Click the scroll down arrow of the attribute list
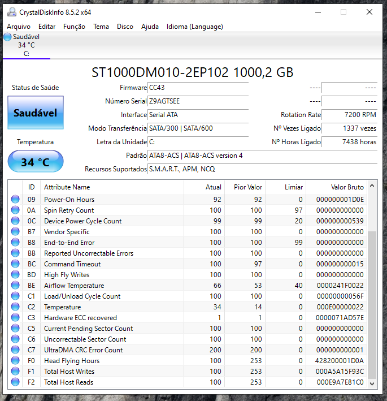This screenshot has height=401, width=387. pos(372,383)
